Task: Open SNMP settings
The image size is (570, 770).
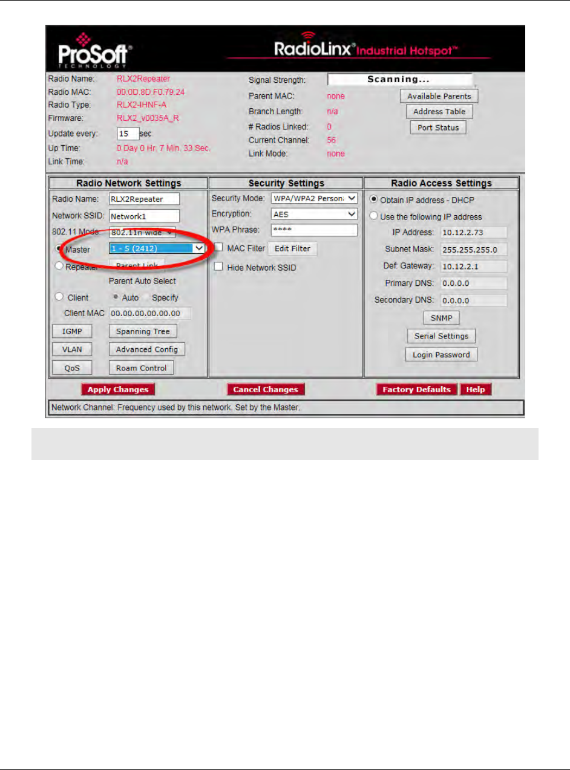Action: point(441,318)
